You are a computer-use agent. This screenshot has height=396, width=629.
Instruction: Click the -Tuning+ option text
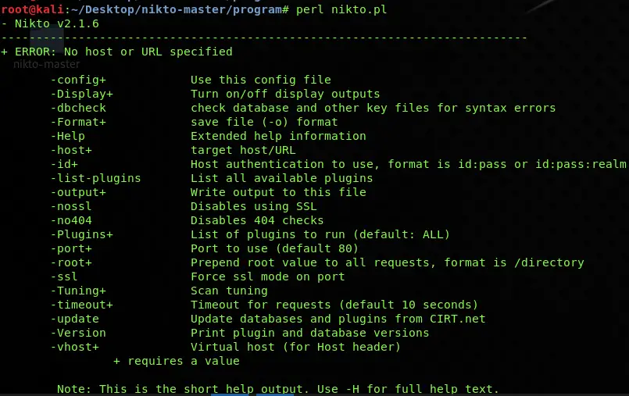point(78,291)
